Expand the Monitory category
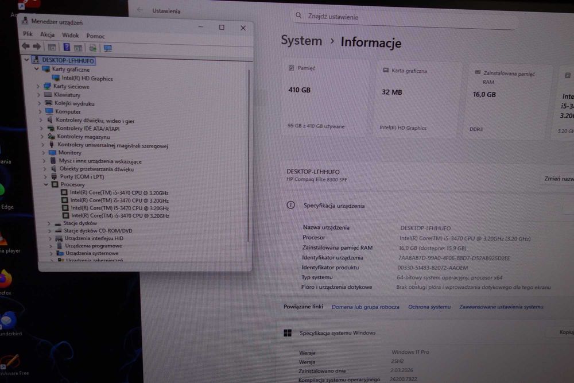This screenshot has height=383, width=574. point(43,152)
